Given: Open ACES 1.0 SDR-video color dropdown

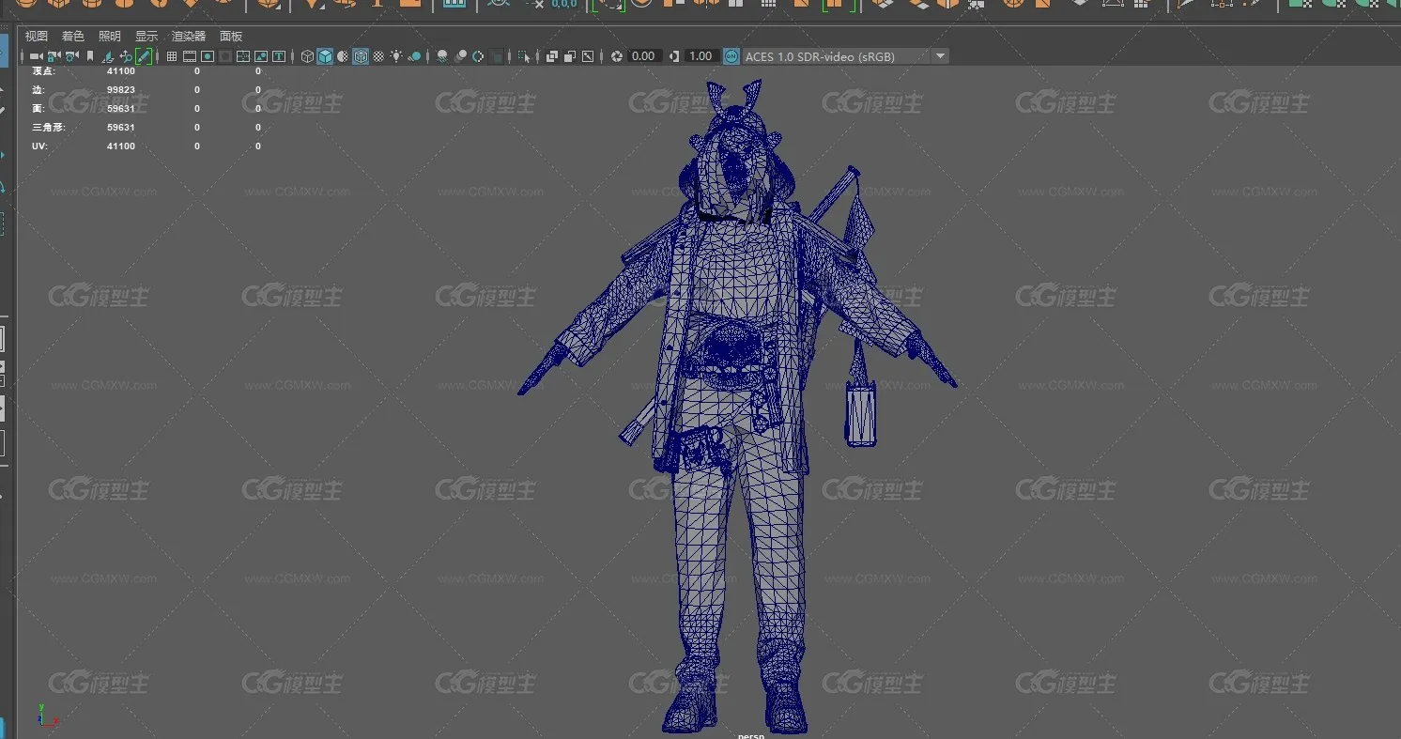Looking at the screenshot, I should point(846,56).
